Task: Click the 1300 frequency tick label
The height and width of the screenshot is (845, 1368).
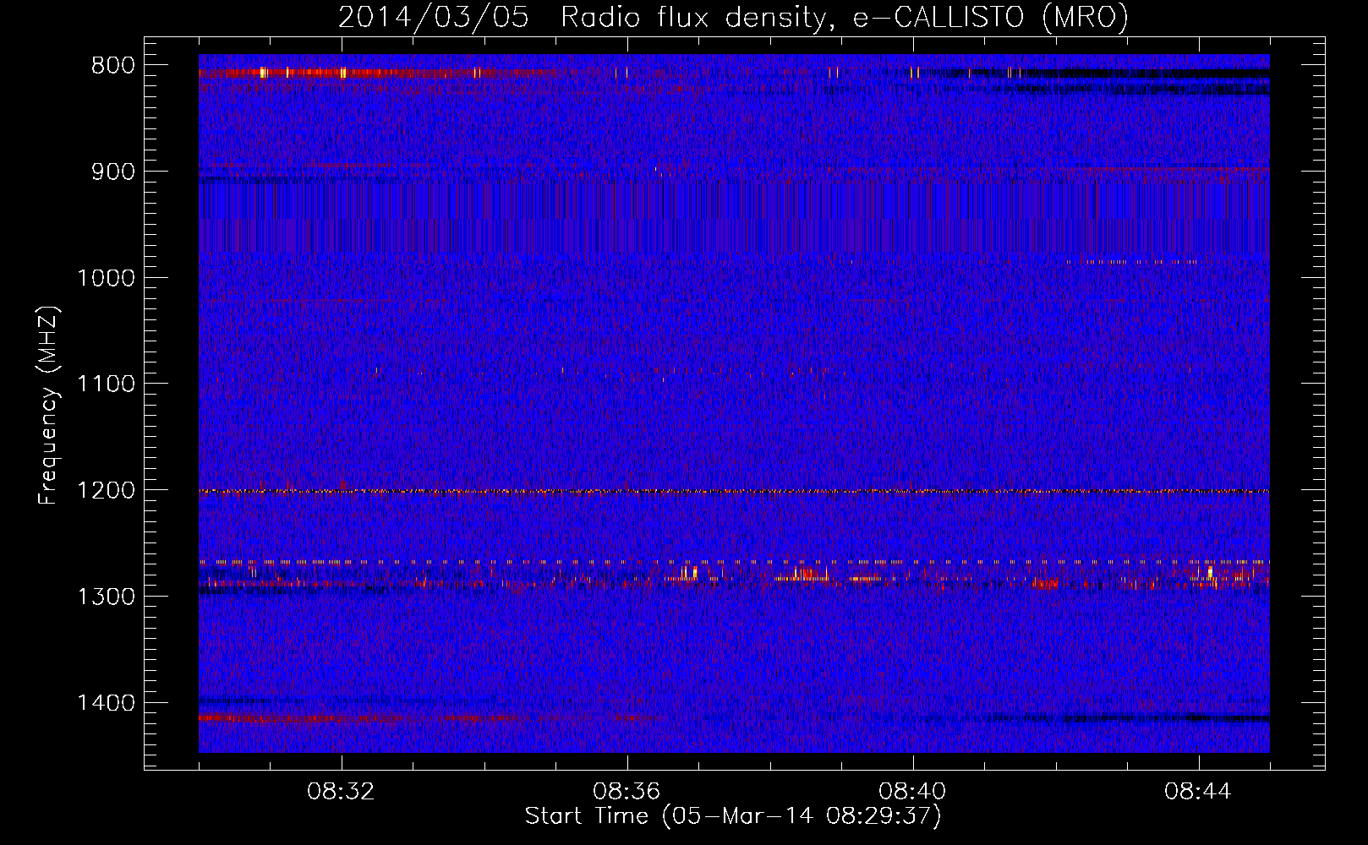Action: (x=106, y=597)
